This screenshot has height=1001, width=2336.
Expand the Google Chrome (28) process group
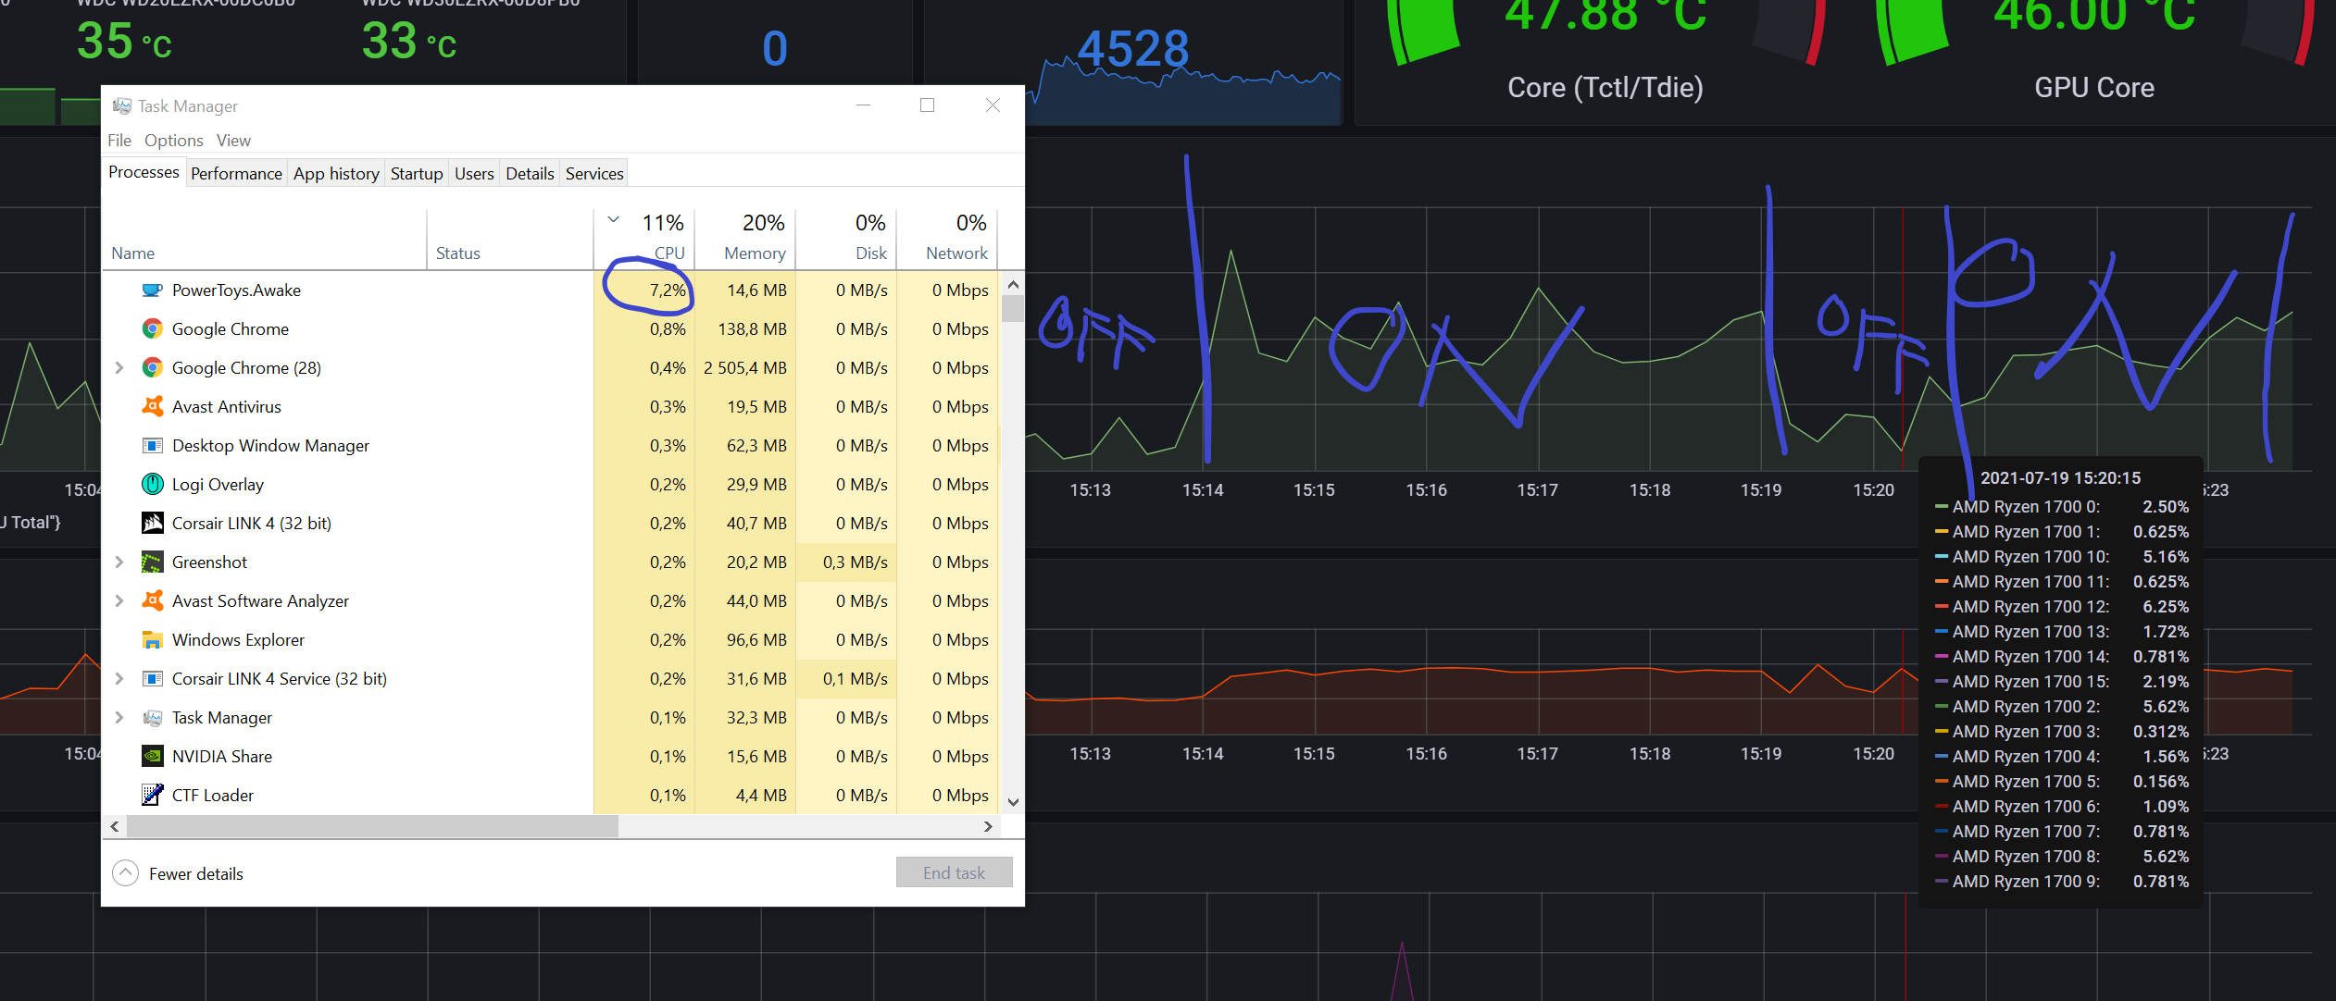point(119,368)
